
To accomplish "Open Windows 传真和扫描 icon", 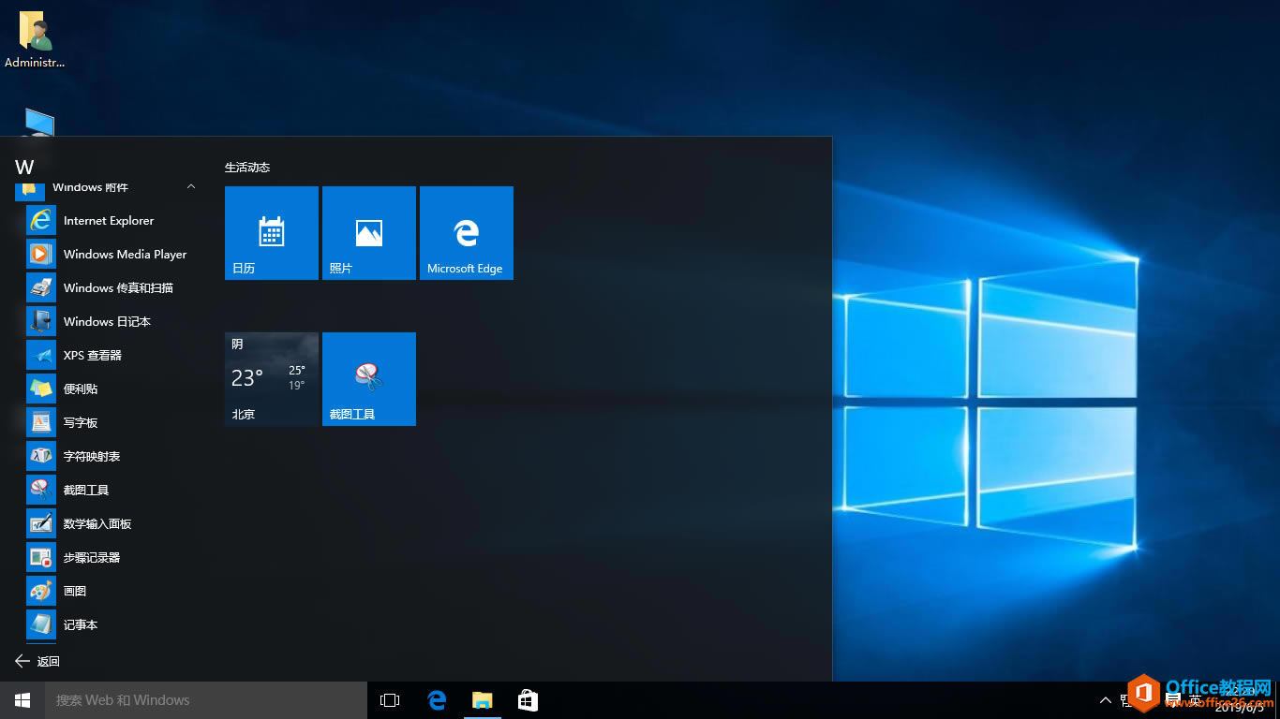I will point(41,288).
